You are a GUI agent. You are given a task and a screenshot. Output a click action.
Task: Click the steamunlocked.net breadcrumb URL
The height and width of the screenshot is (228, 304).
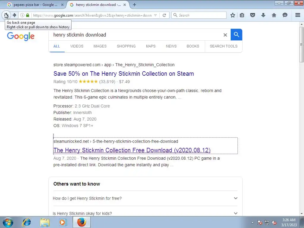click(115, 141)
